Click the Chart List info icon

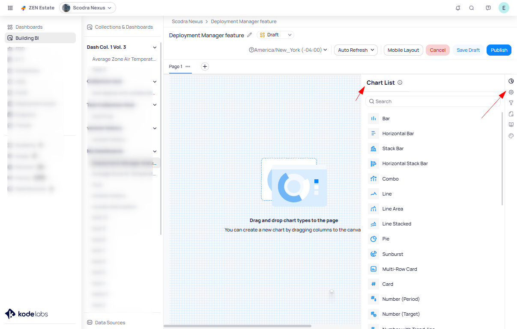pyautogui.click(x=400, y=83)
